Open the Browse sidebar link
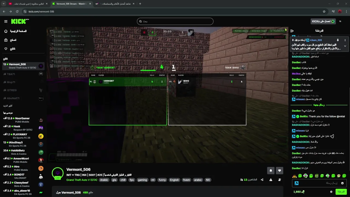 point(10,40)
